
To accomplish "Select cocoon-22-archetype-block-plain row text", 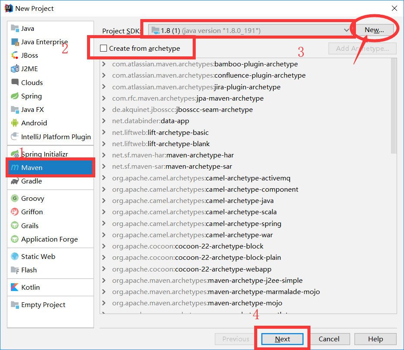I will [197, 258].
